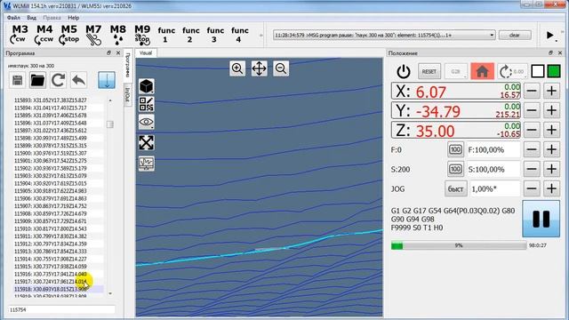
Task: Increase spindle speed percentage
Action: point(551,169)
